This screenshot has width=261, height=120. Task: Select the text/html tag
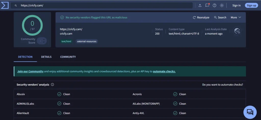click(66, 41)
